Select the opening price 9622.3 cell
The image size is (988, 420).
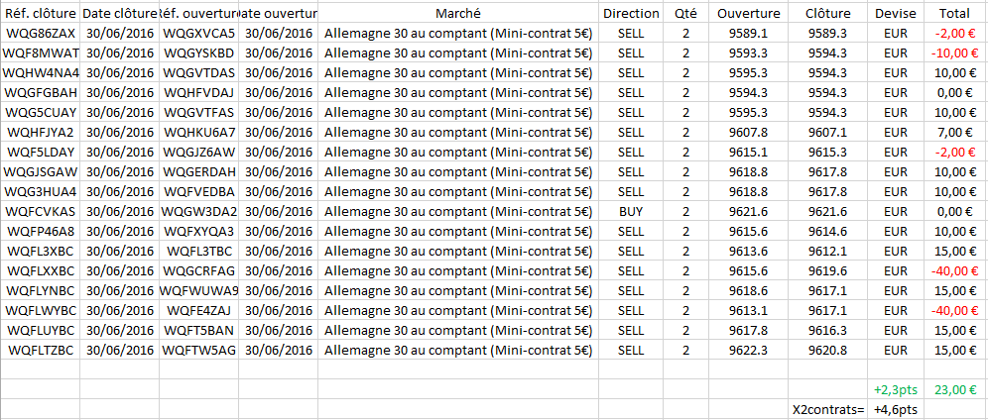[749, 350]
